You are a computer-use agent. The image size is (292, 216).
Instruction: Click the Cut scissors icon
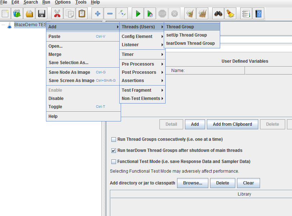[57, 14]
